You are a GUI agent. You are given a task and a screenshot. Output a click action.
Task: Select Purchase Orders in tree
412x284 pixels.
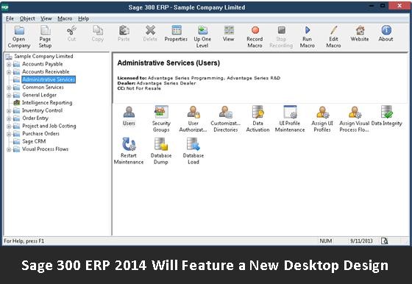(40, 134)
